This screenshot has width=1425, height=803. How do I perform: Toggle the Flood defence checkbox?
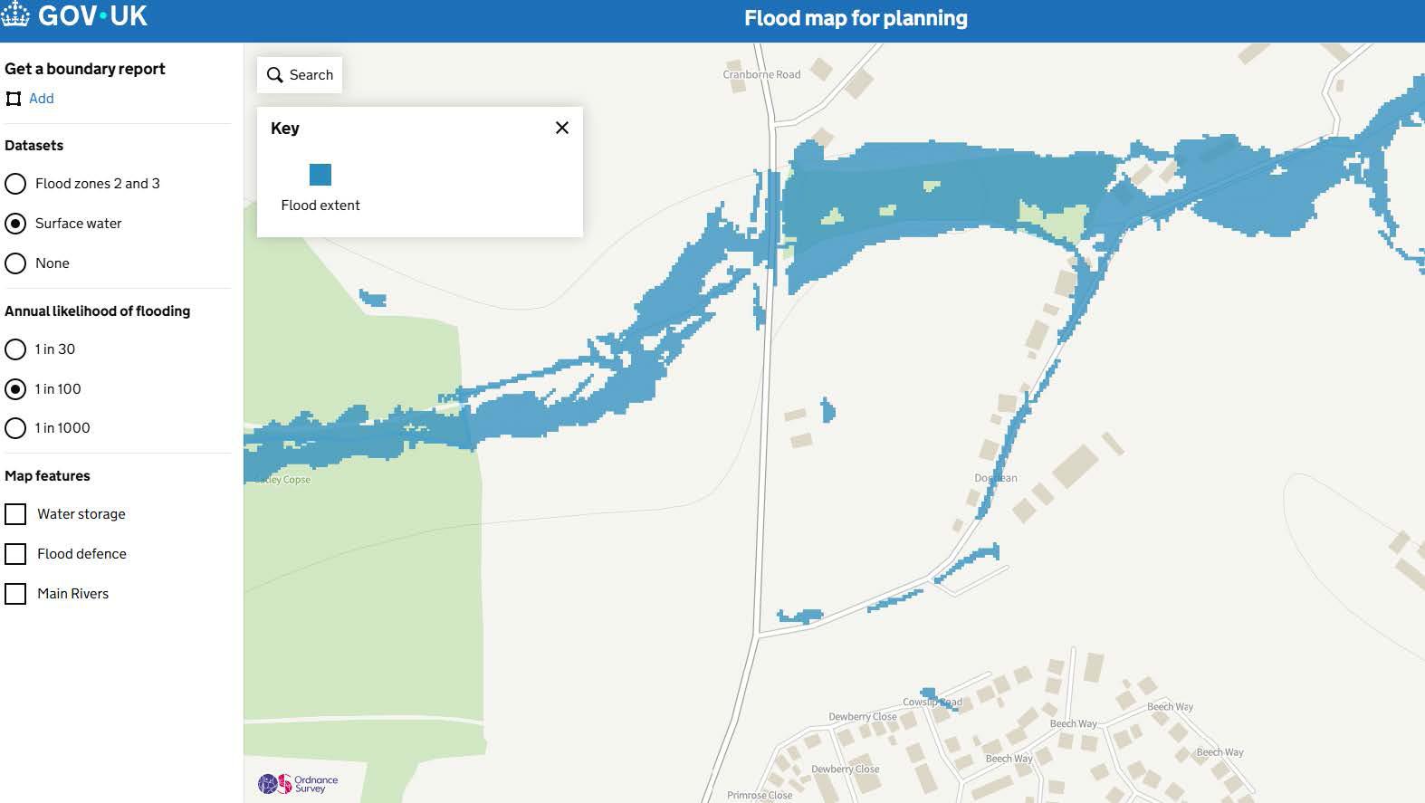click(15, 554)
